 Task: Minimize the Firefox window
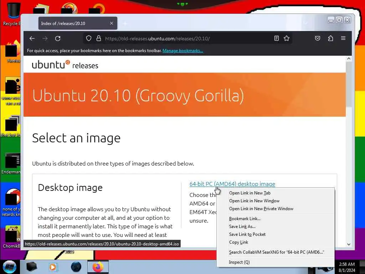[x=331, y=20]
